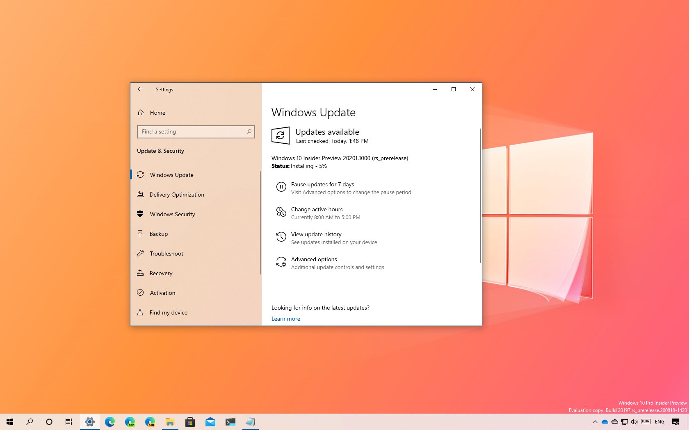Click the Activation checkmark circle icon

coord(140,293)
